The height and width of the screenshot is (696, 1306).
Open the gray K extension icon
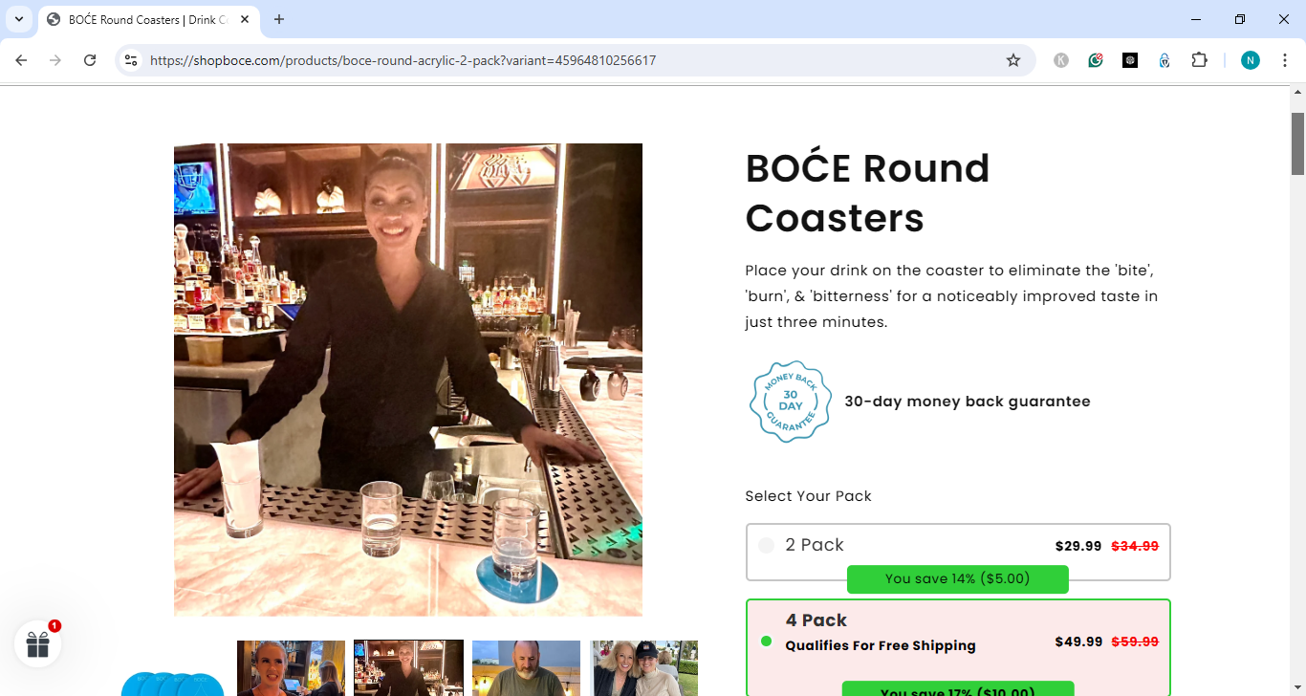tap(1061, 60)
